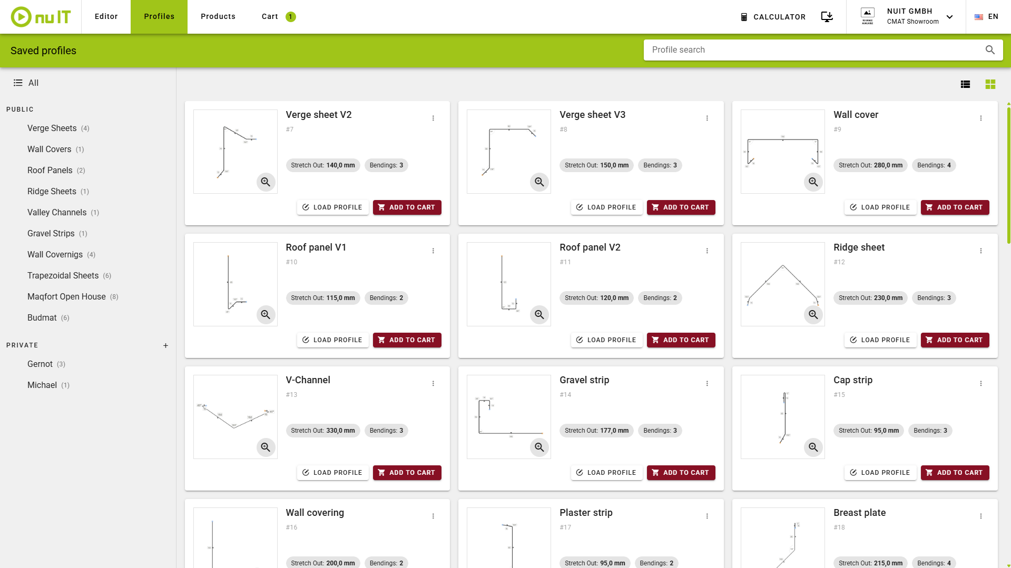Open the Calculator tool
Viewport: 1011px width, 568px height.
(773, 17)
